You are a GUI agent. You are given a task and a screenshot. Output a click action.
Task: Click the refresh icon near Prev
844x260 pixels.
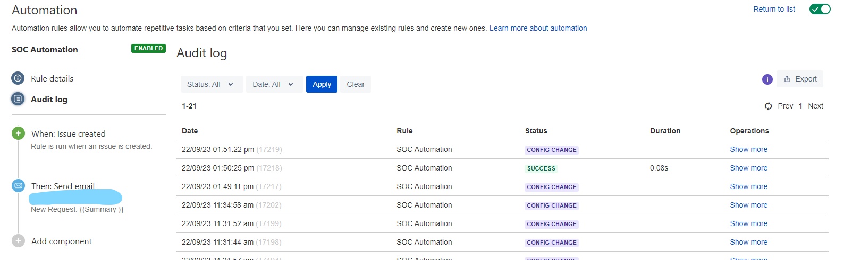pyautogui.click(x=768, y=106)
